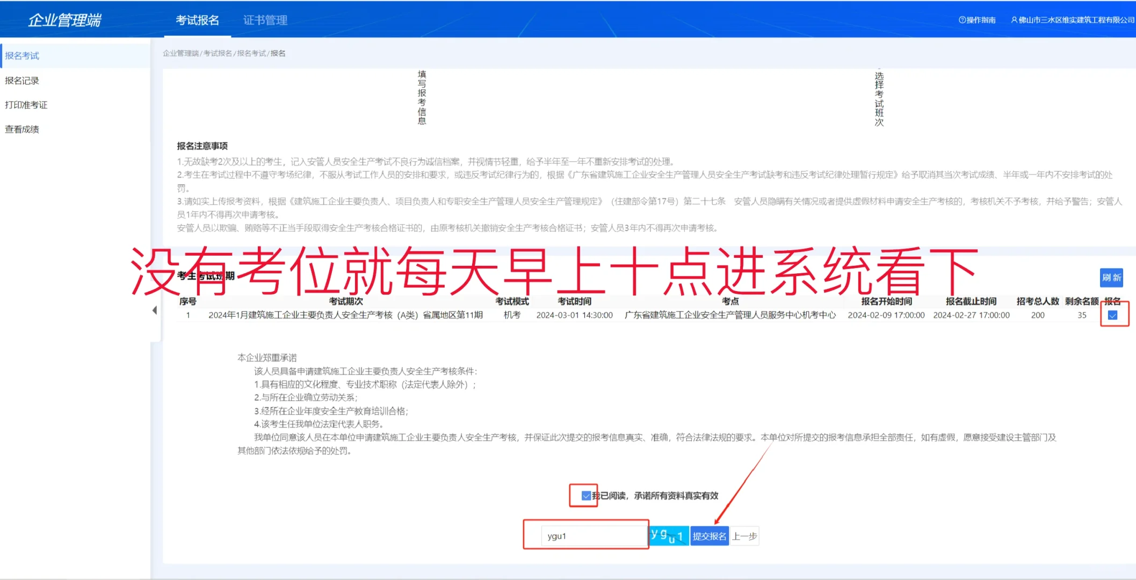The image size is (1136, 580).
Task: Click the 刷新 button
Action: pyautogui.click(x=1111, y=278)
